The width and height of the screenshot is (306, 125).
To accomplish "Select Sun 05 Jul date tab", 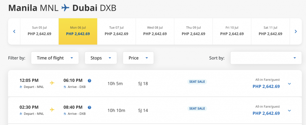I will 39,31.
